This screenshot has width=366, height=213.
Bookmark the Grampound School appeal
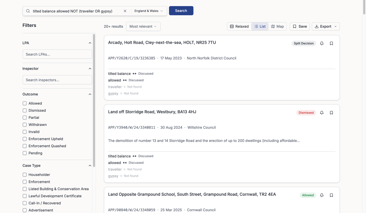click(331, 195)
